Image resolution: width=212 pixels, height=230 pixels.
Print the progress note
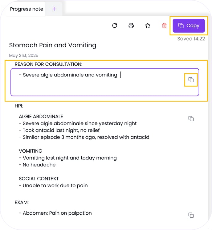tap(131, 25)
